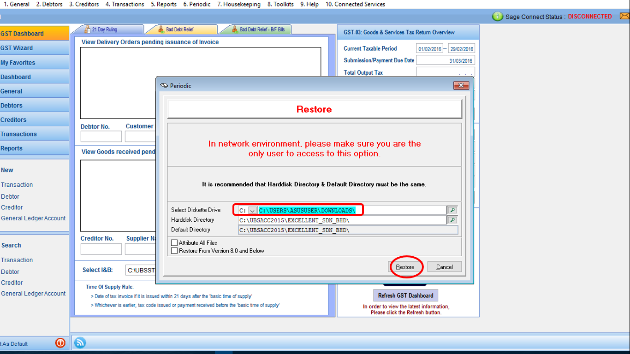Tick the Attribute All Files checkbox
This screenshot has height=354, width=630.
[x=174, y=243]
